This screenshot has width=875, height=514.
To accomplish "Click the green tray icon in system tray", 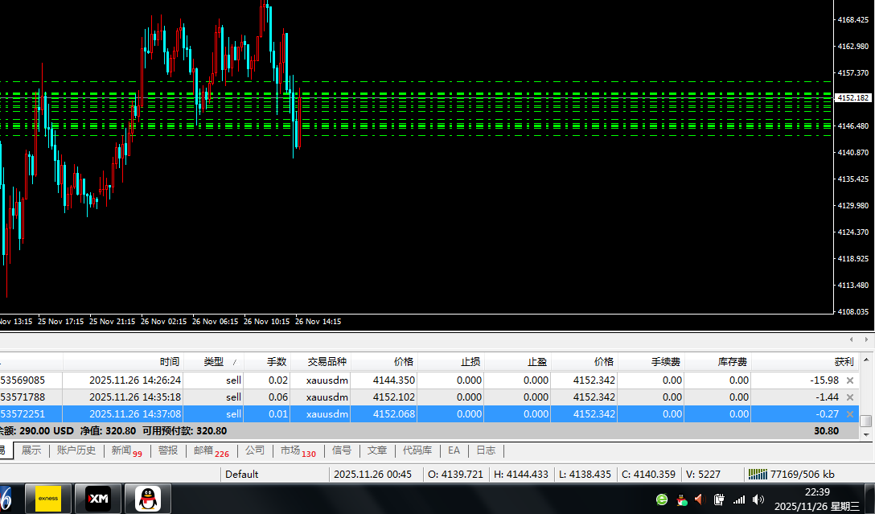I will (662, 500).
